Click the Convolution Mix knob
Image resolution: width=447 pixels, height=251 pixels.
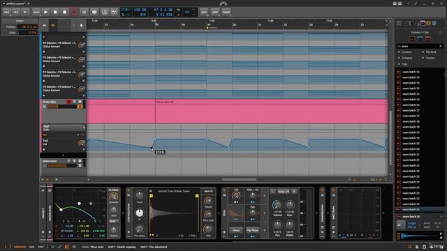[208, 229]
